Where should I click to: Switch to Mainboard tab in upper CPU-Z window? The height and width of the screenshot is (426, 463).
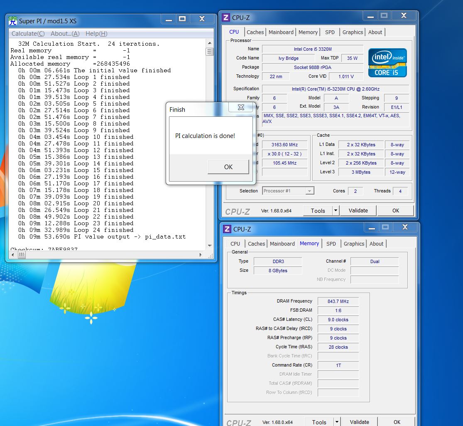click(281, 32)
